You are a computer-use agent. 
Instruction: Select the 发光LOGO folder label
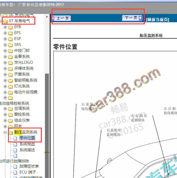point(24,62)
